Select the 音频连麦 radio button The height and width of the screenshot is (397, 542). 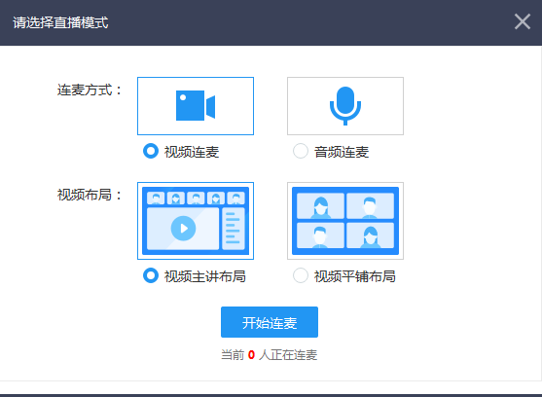point(301,151)
